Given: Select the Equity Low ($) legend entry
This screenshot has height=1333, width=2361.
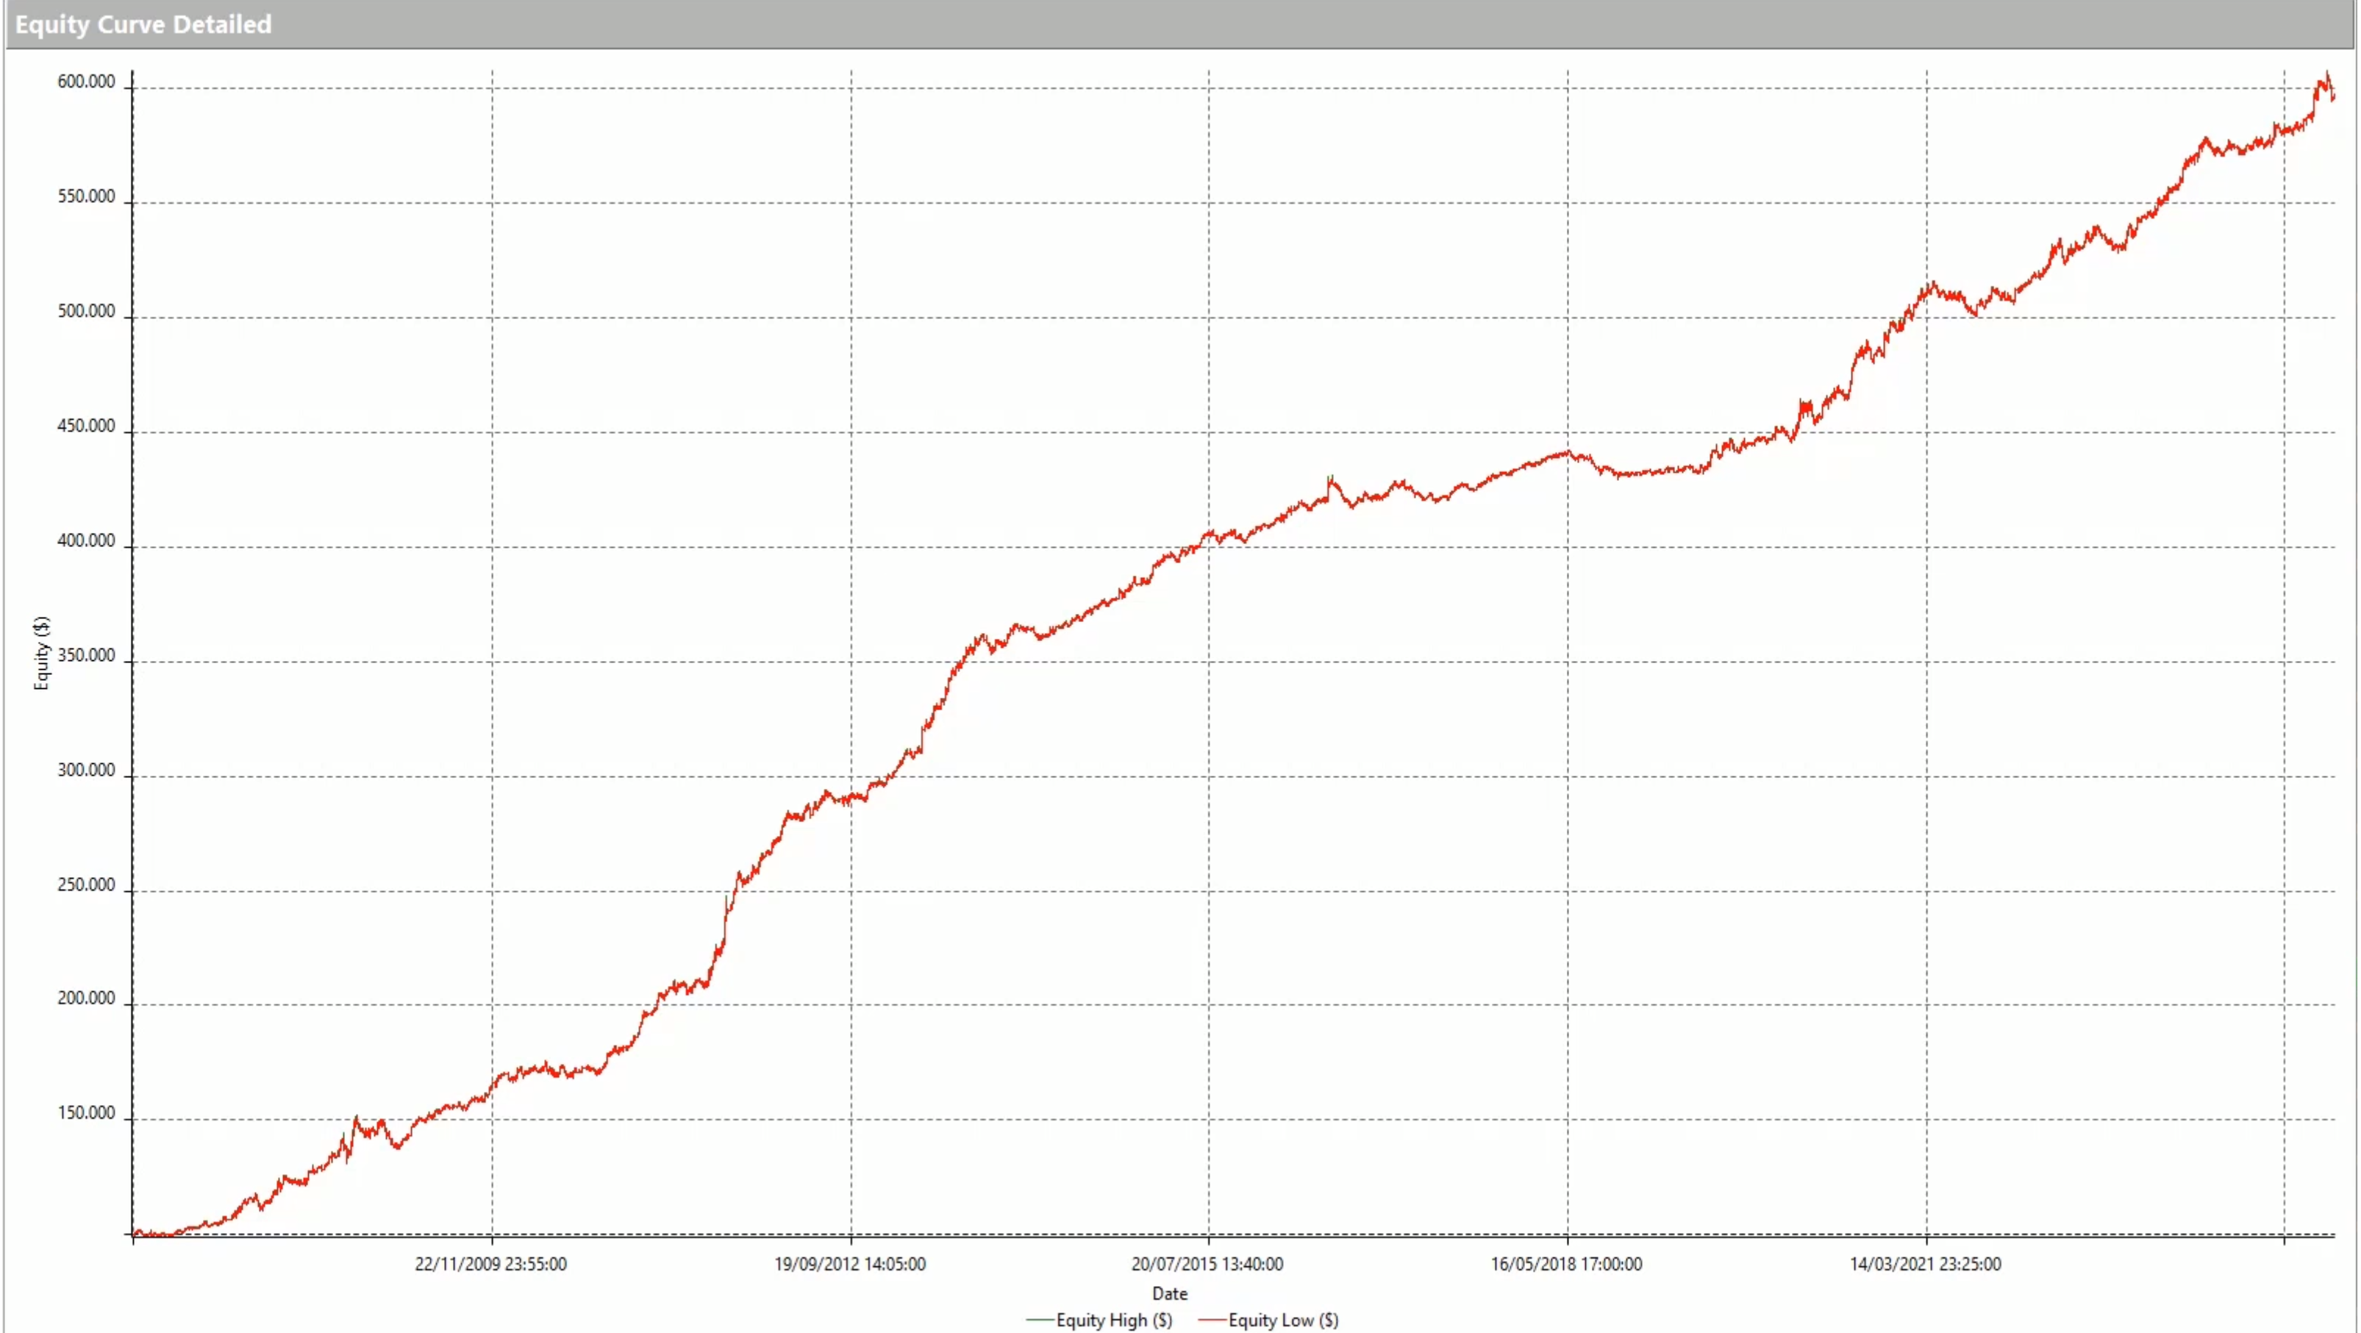Looking at the screenshot, I should [x=1269, y=1321].
